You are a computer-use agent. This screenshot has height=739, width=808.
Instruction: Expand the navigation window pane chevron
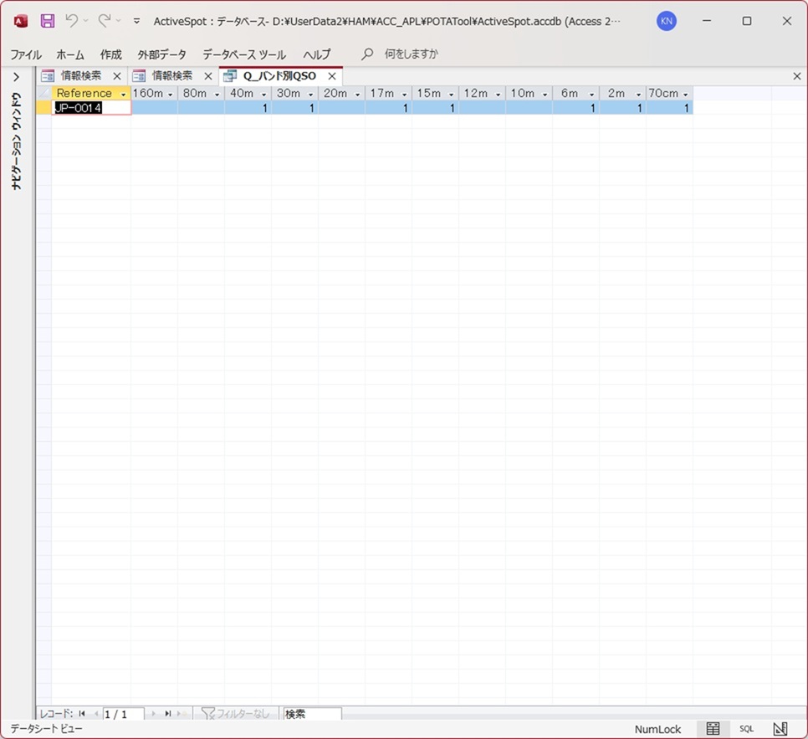16,77
